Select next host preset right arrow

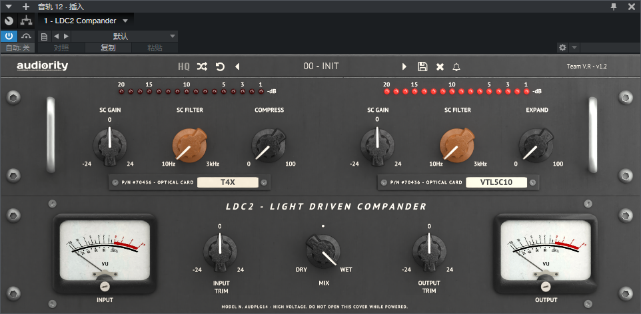[66, 37]
